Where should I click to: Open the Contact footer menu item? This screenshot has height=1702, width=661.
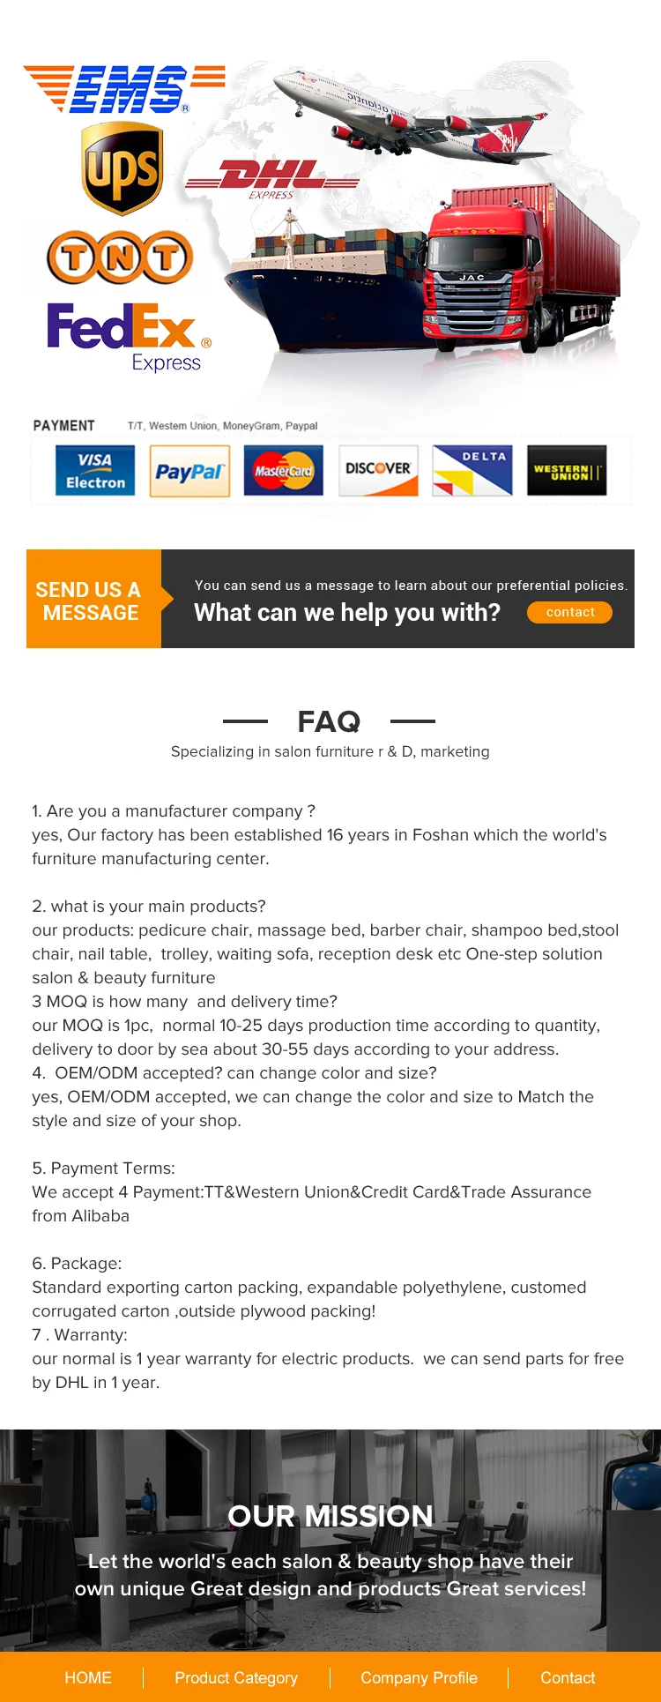[568, 1677]
